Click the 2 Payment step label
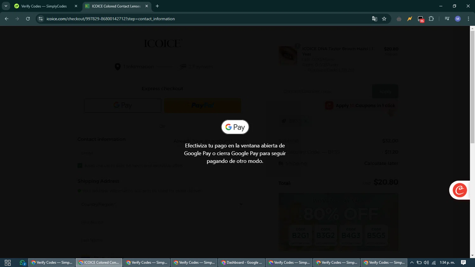Screen dimensions: 475x267 coord(200,67)
